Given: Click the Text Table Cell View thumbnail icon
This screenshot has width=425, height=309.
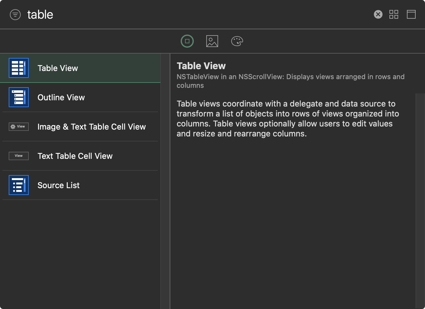Looking at the screenshot, I should 19,156.
